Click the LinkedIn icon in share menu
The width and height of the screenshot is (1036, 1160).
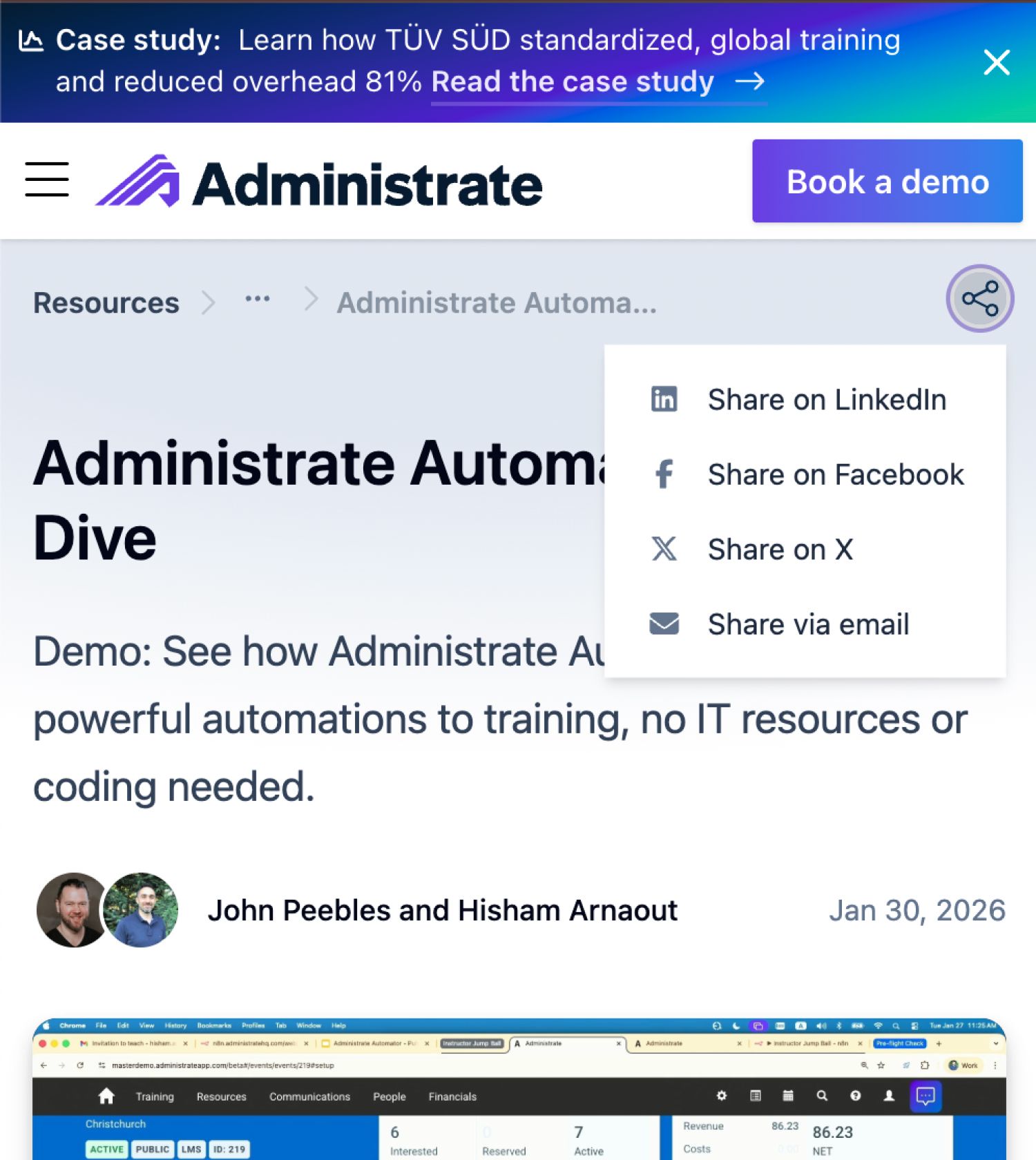click(664, 399)
